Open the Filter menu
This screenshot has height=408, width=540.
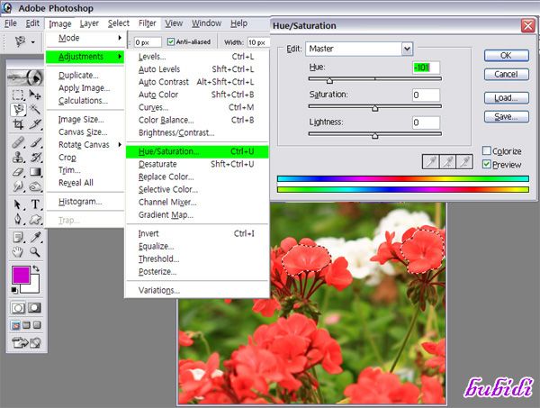(x=147, y=23)
